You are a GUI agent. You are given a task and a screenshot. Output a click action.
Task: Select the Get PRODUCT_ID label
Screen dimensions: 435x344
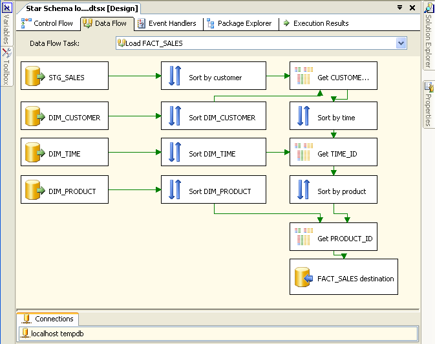[x=345, y=239]
